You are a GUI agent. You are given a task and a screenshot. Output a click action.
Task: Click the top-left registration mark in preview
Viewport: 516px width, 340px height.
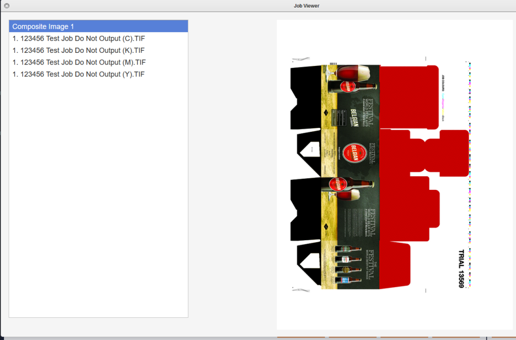click(x=301, y=58)
